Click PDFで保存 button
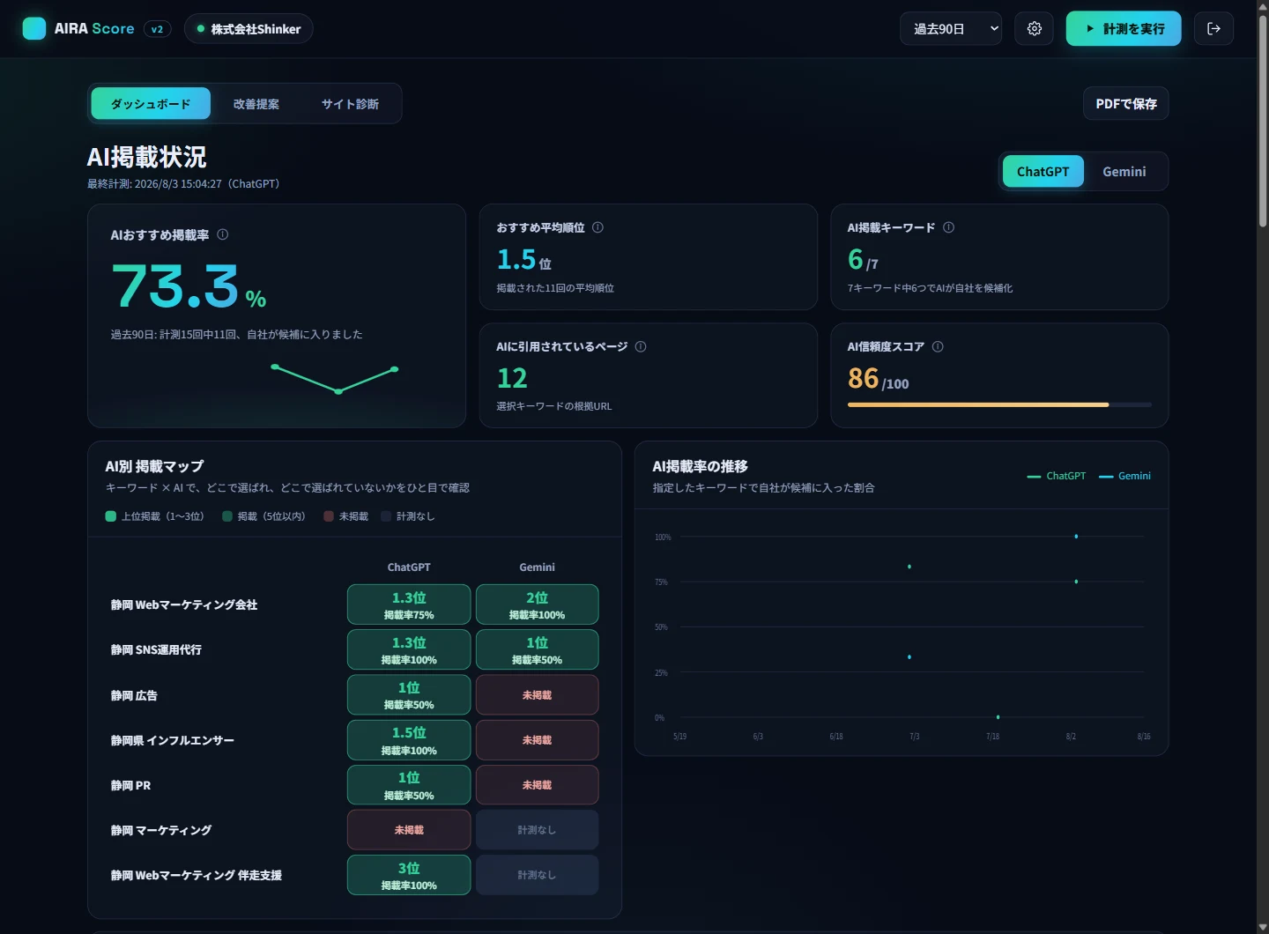The image size is (1269, 934). tap(1126, 104)
